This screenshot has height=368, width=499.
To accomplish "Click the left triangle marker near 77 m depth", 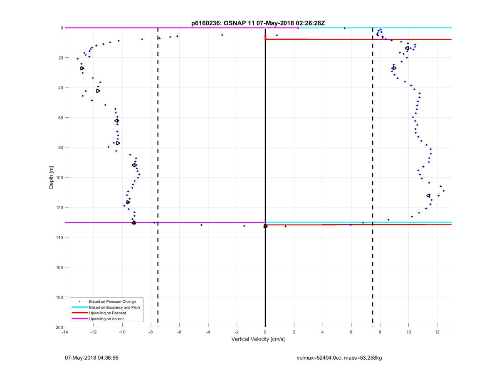I will coord(118,143).
